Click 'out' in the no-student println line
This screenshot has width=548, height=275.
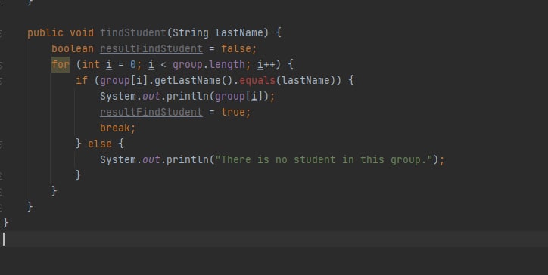[x=151, y=160]
